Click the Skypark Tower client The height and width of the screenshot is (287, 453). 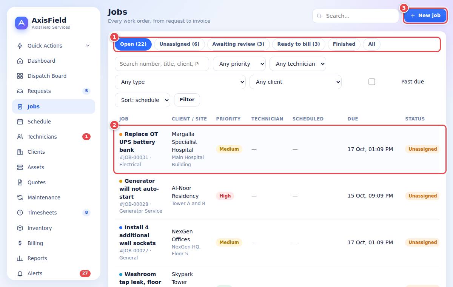pyautogui.click(x=183, y=278)
